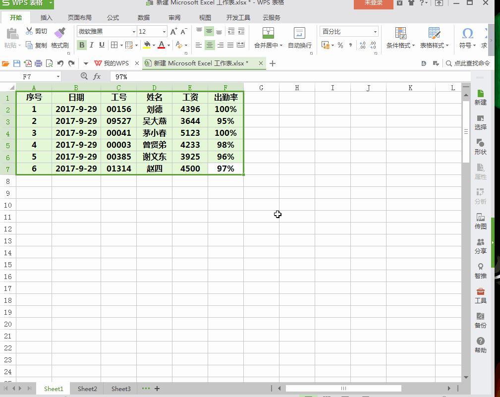Screen dimensions: 500x397
Task: Click the Save icon in quick toolbar
Action: click(17, 63)
